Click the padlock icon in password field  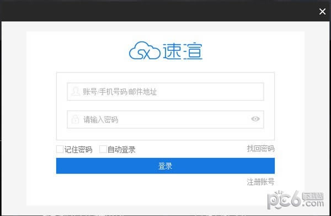click(x=75, y=119)
